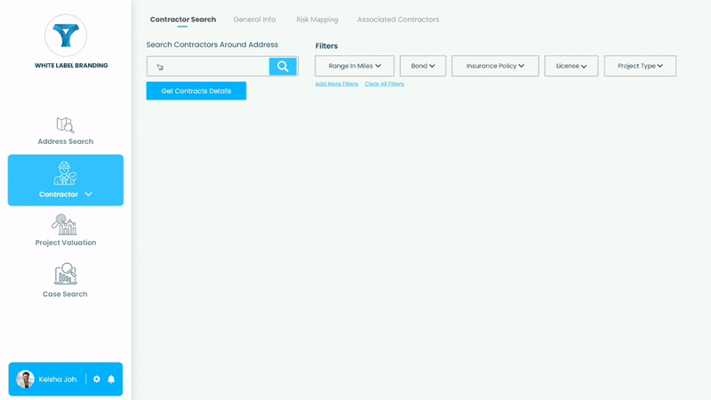Open the Insurance Policy dropdown
The width and height of the screenshot is (711, 400).
coord(495,66)
